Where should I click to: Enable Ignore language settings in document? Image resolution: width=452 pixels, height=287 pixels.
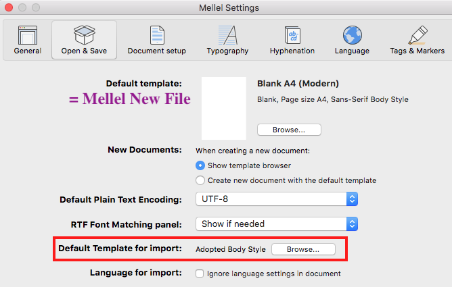tap(200, 273)
